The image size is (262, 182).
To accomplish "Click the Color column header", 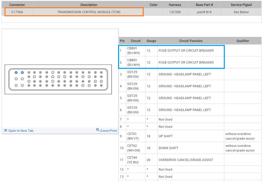I will [154, 5].
